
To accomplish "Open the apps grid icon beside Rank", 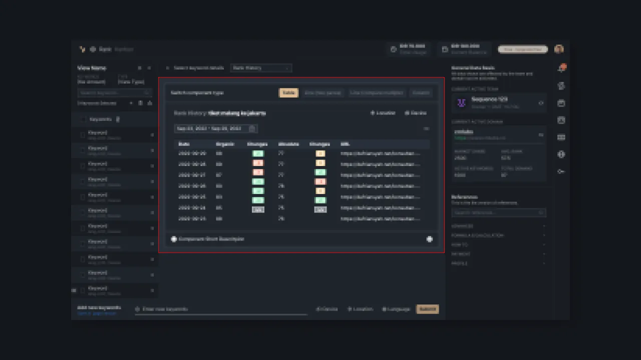I will [93, 49].
